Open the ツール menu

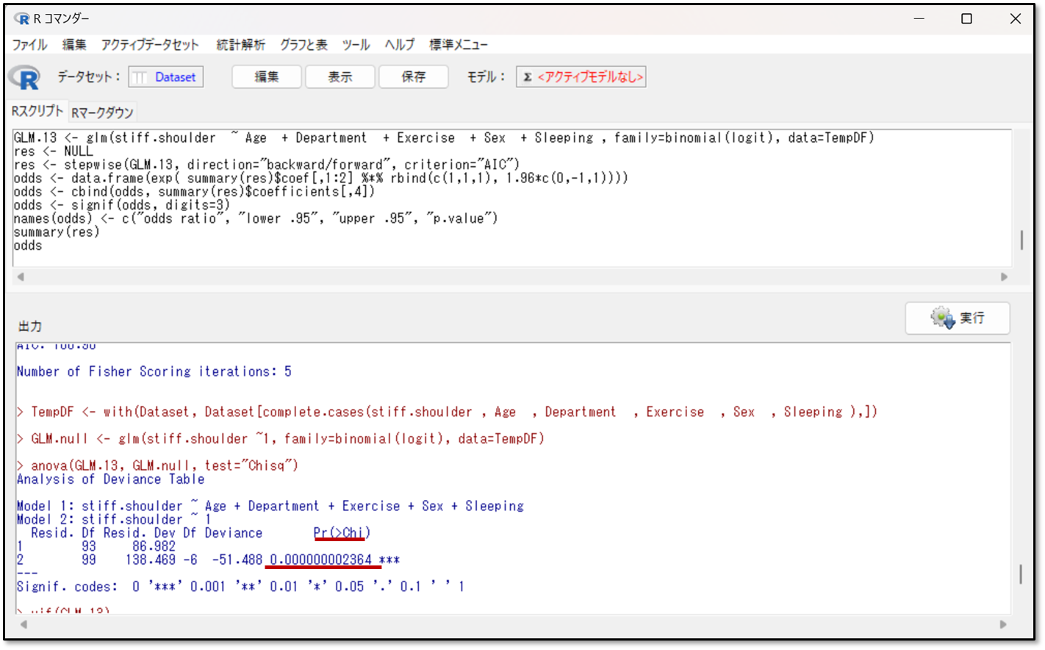pyautogui.click(x=356, y=45)
